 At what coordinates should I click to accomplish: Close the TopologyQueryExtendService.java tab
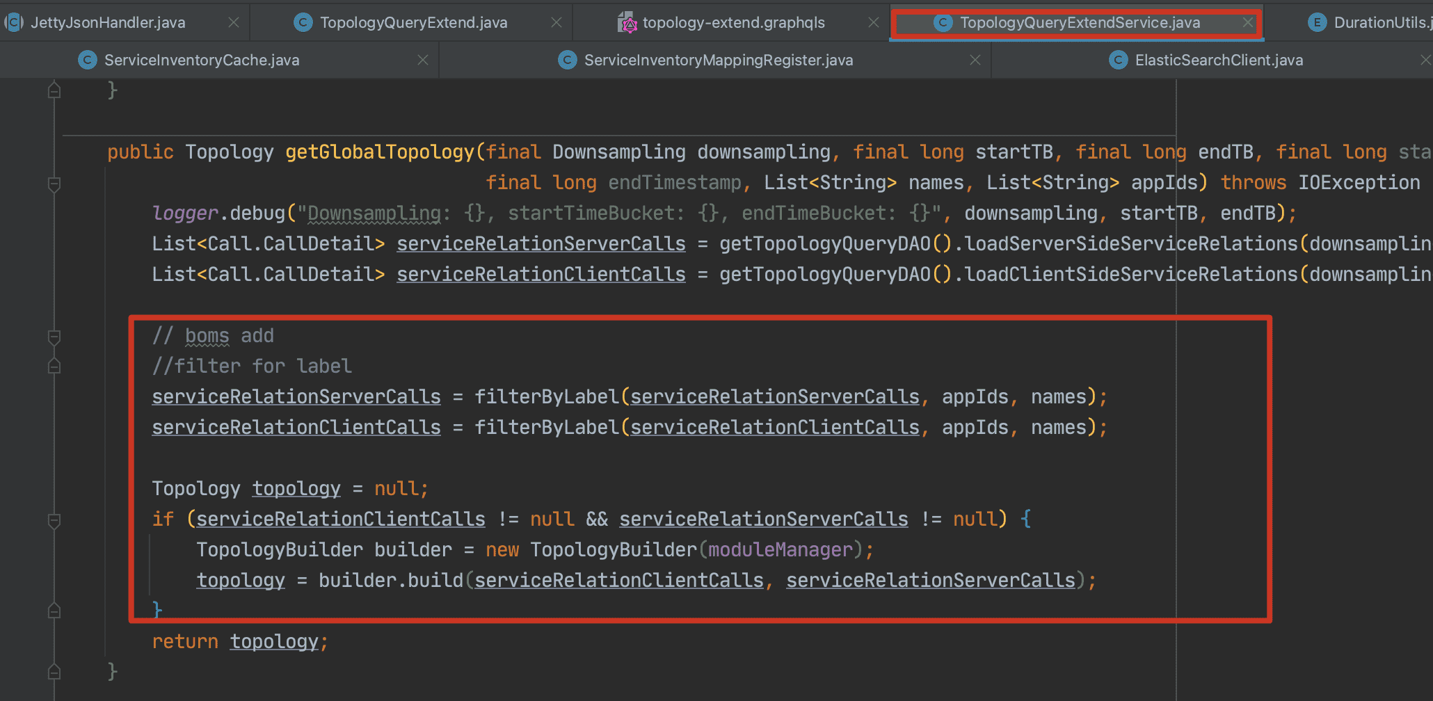(1248, 23)
